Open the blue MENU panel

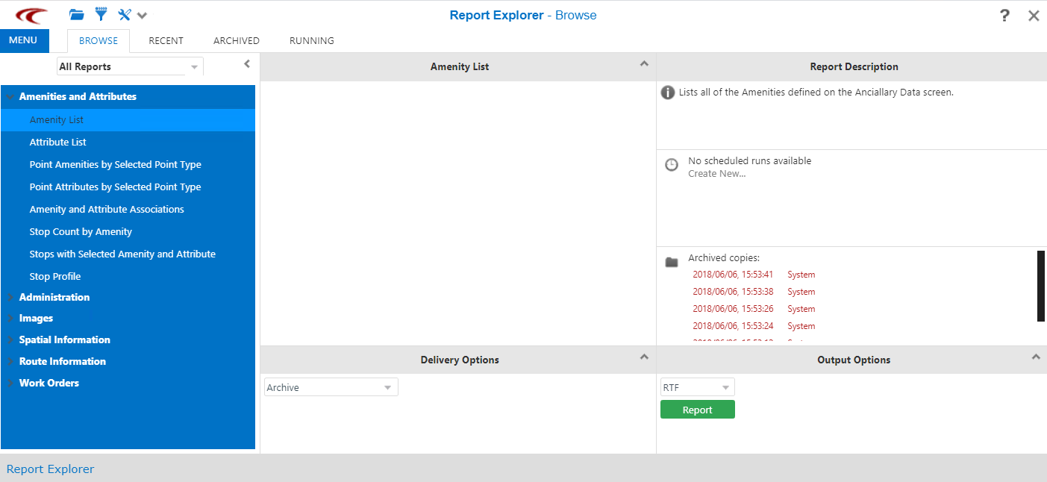click(x=24, y=40)
